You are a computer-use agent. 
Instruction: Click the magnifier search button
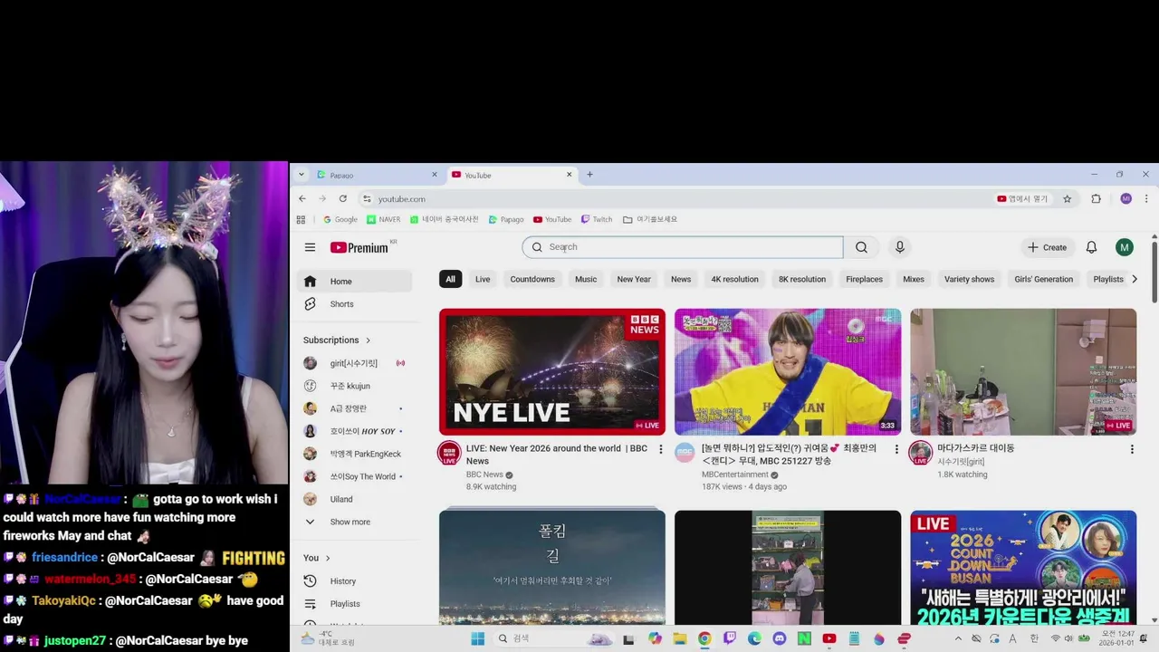click(x=861, y=247)
